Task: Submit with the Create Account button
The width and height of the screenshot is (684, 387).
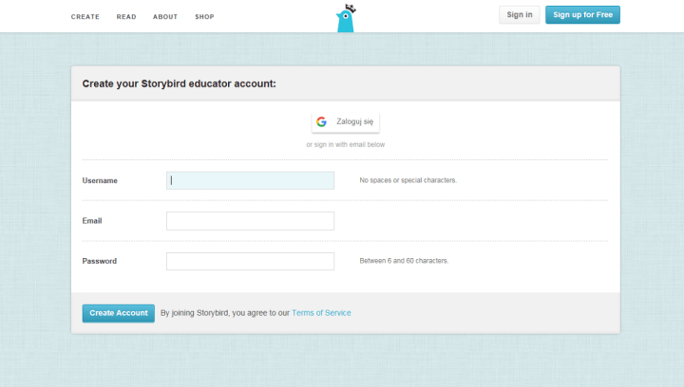Action: coord(119,313)
